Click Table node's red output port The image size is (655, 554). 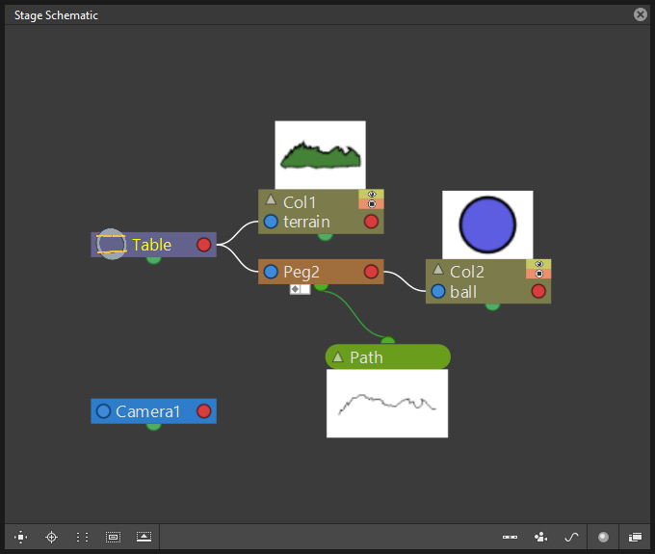(204, 245)
